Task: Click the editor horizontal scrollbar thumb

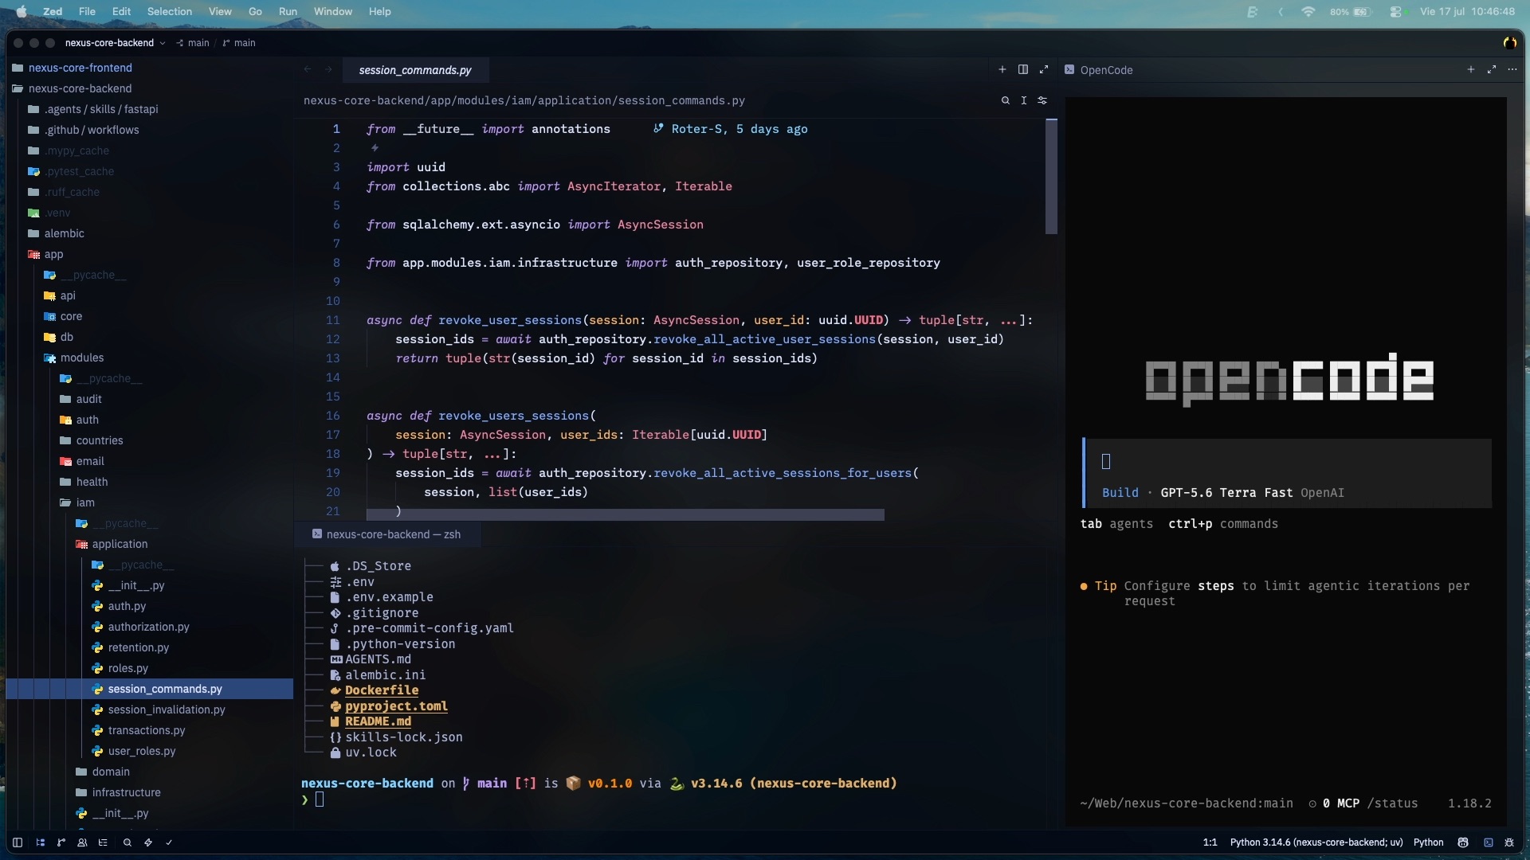Action: pyautogui.click(x=626, y=515)
